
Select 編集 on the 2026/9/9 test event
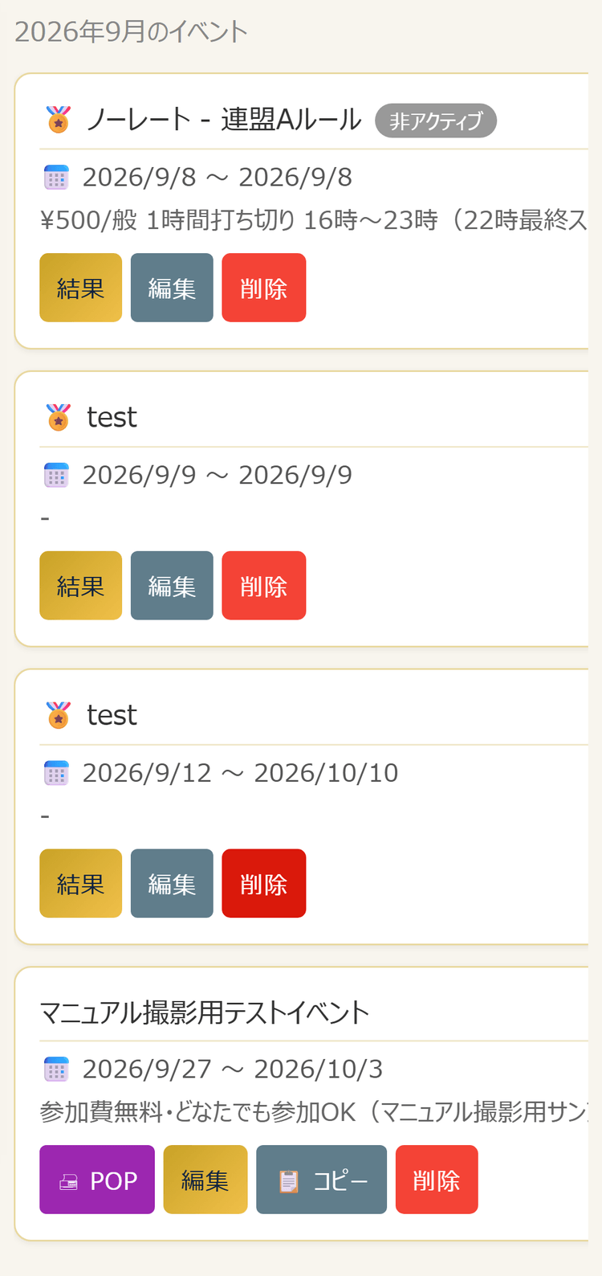click(172, 586)
